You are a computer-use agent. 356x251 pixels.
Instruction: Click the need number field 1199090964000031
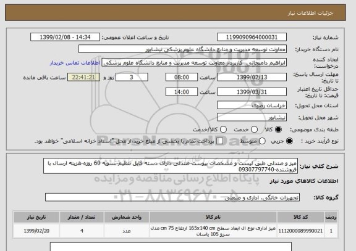(x=252, y=37)
